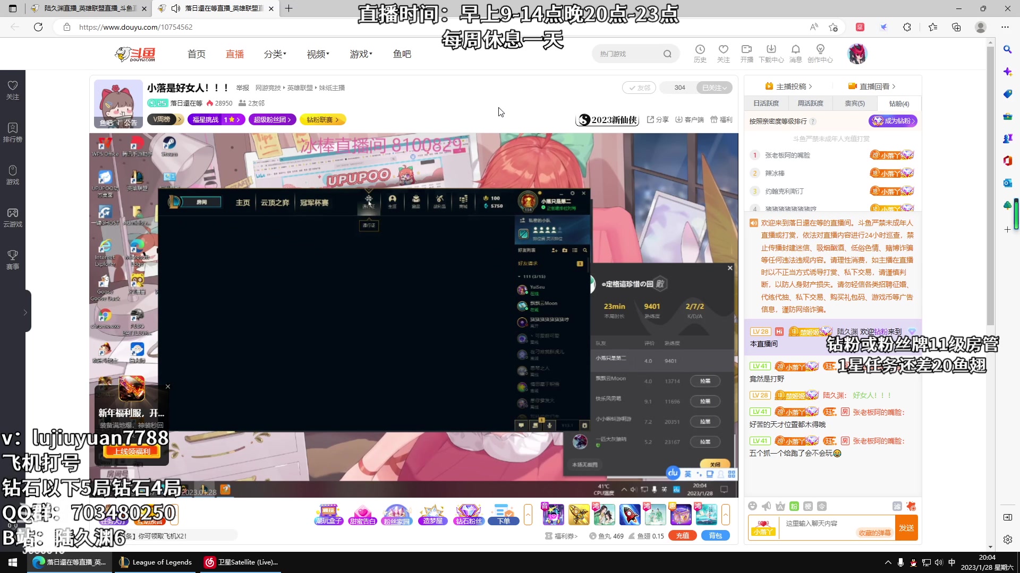Click the search magnifier in 热门游戏 box
Screen dimensions: 1020x573
tap(667, 54)
